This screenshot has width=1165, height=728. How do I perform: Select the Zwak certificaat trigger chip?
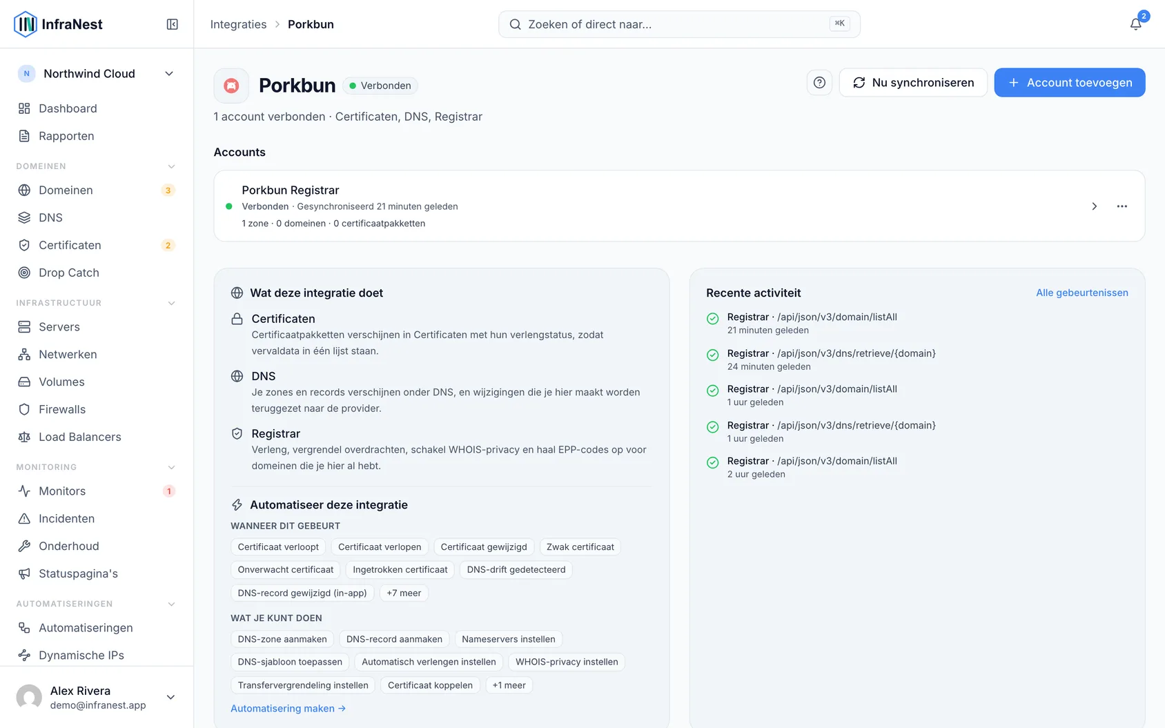(580, 547)
